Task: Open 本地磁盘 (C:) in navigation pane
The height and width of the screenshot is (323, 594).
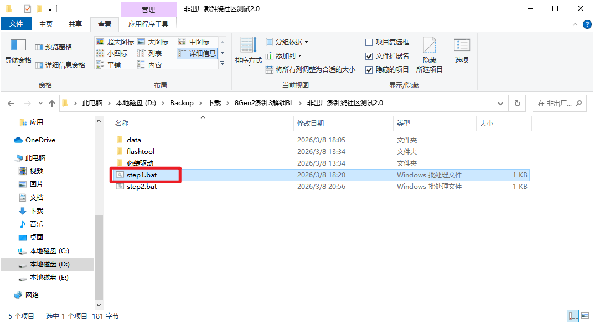Action: pyautogui.click(x=44, y=251)
